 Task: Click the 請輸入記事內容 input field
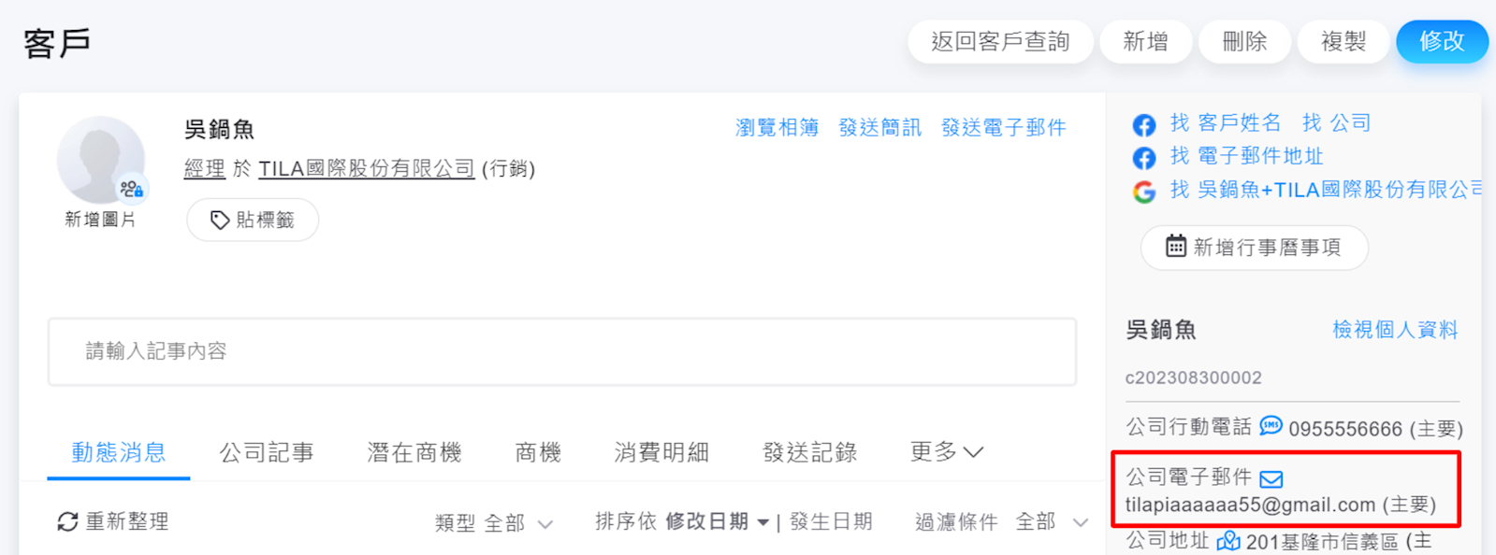pyautogui.click(x=562, y=351)
